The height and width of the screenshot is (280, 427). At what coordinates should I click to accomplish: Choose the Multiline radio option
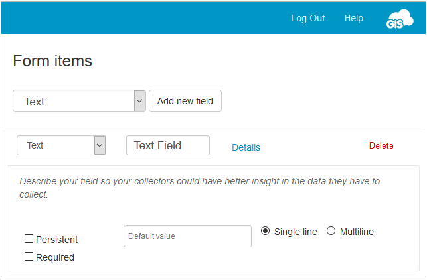point(331,231)
